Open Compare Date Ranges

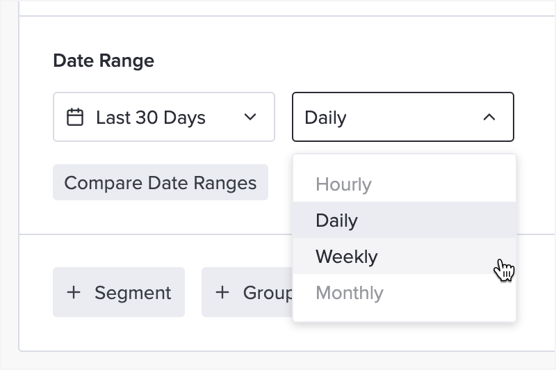click(x=161, y=182)
